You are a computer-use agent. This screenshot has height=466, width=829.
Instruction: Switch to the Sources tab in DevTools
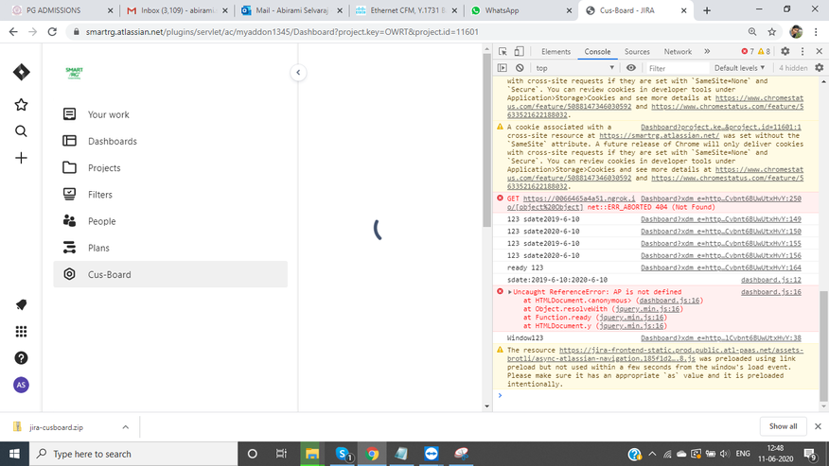tap(637, 52)
